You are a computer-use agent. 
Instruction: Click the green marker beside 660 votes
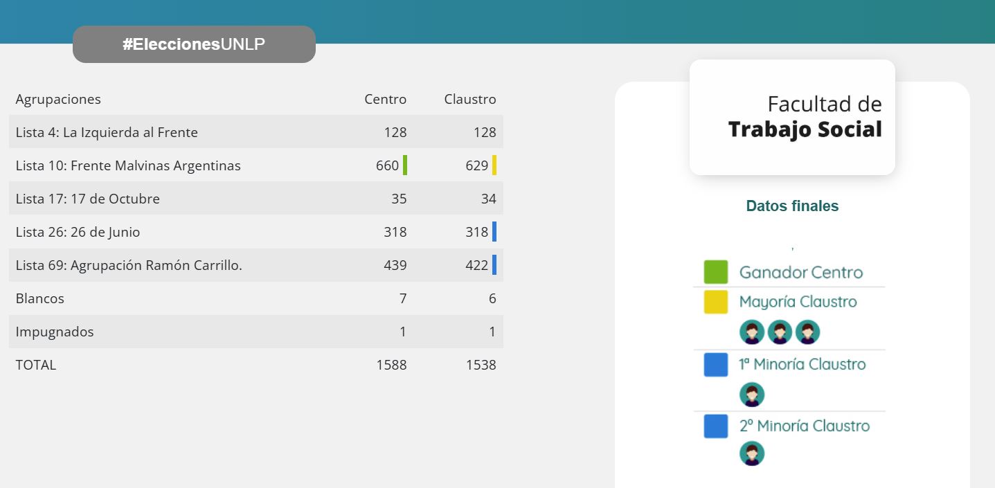click(405, 165)
